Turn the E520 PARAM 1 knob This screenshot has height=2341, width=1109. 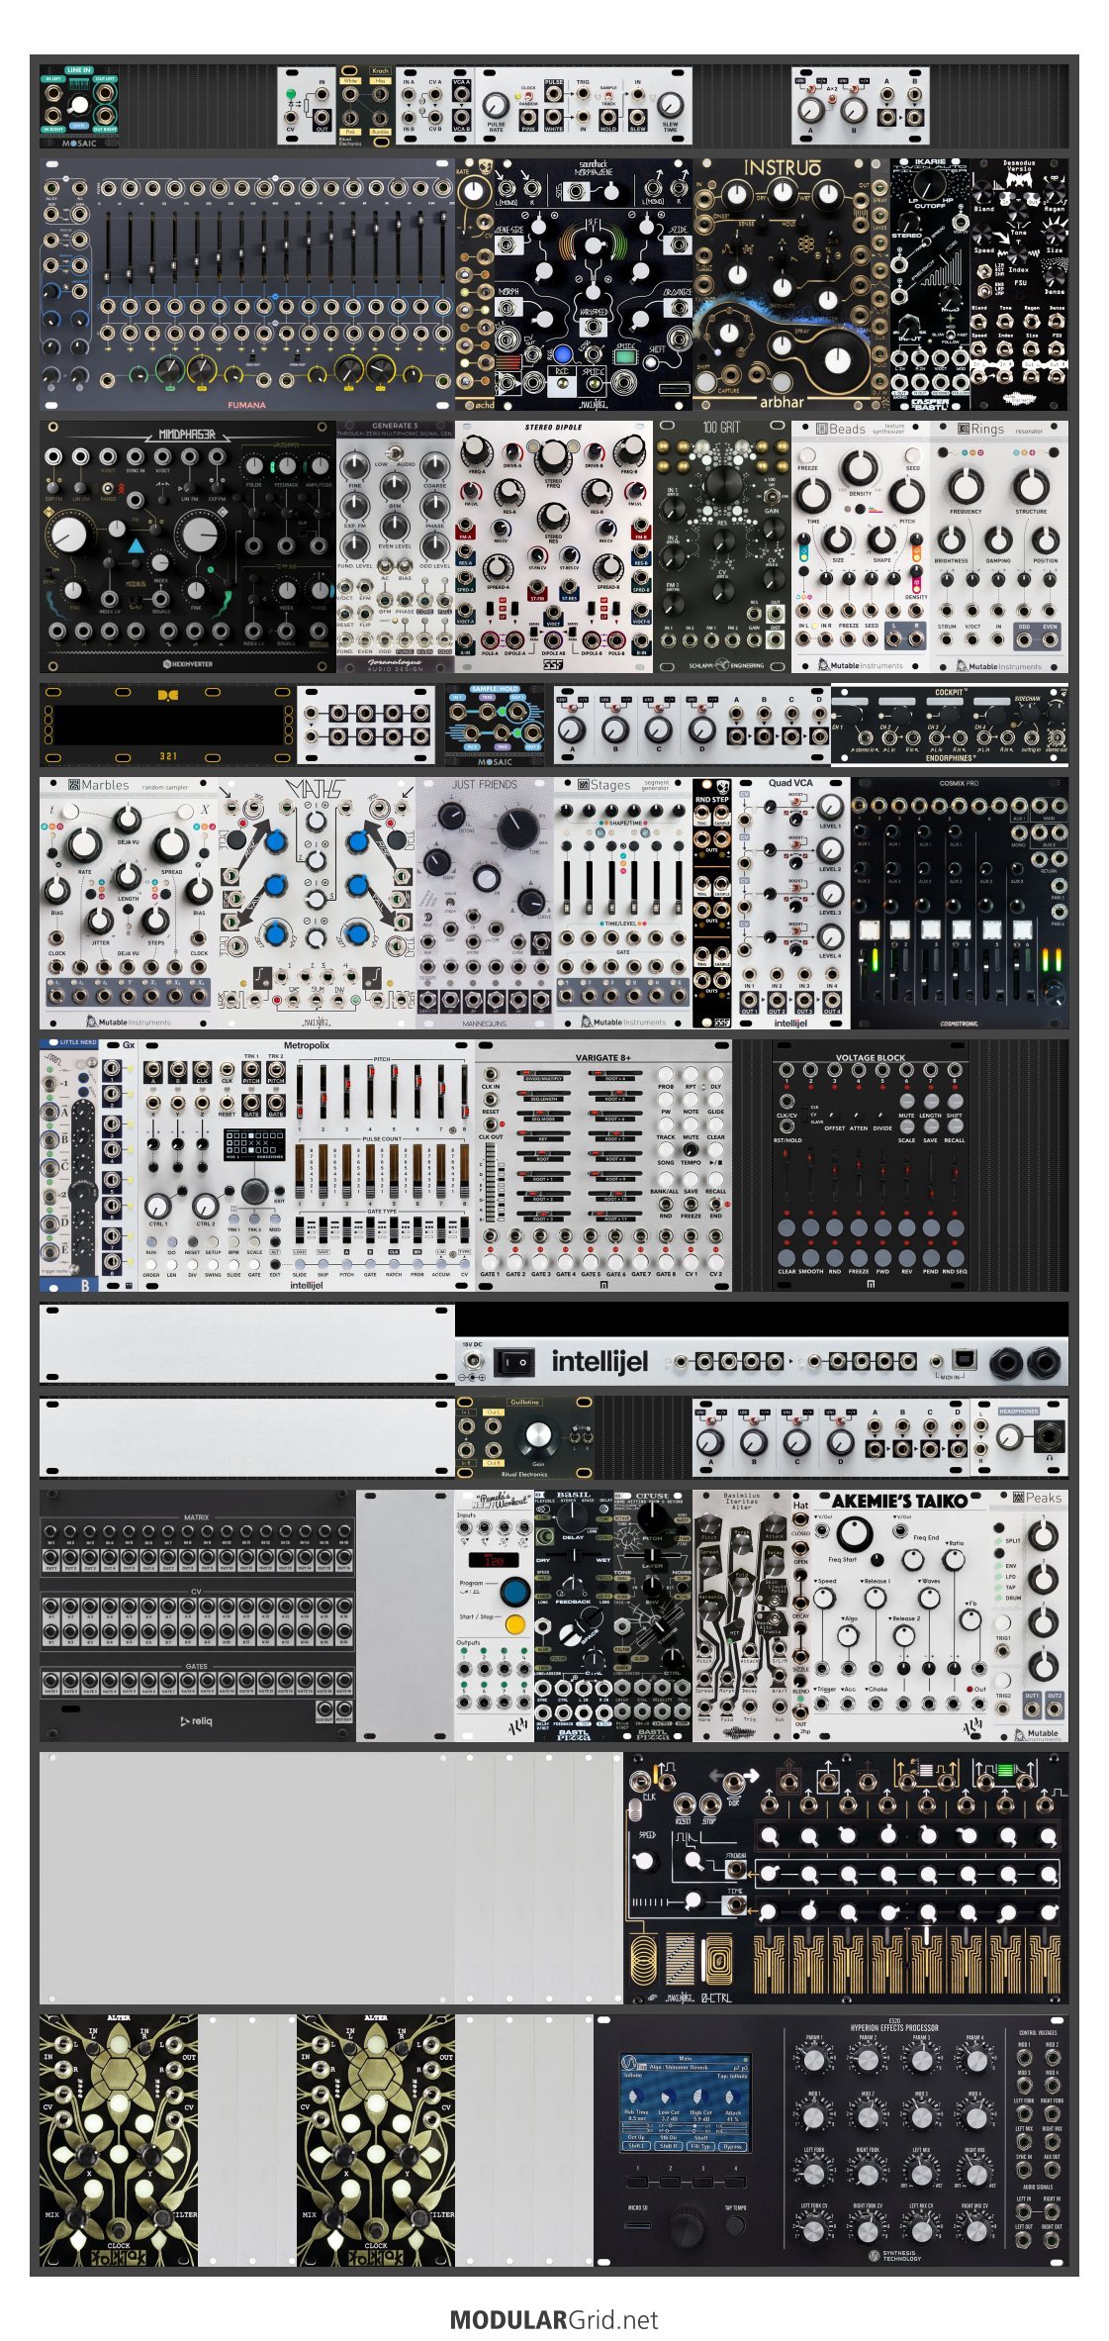pyautogui.click(x=814, y=2059)
